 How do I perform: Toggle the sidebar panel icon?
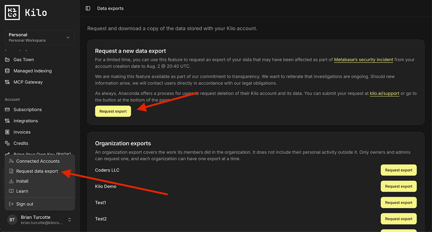(x=88, y=8)
